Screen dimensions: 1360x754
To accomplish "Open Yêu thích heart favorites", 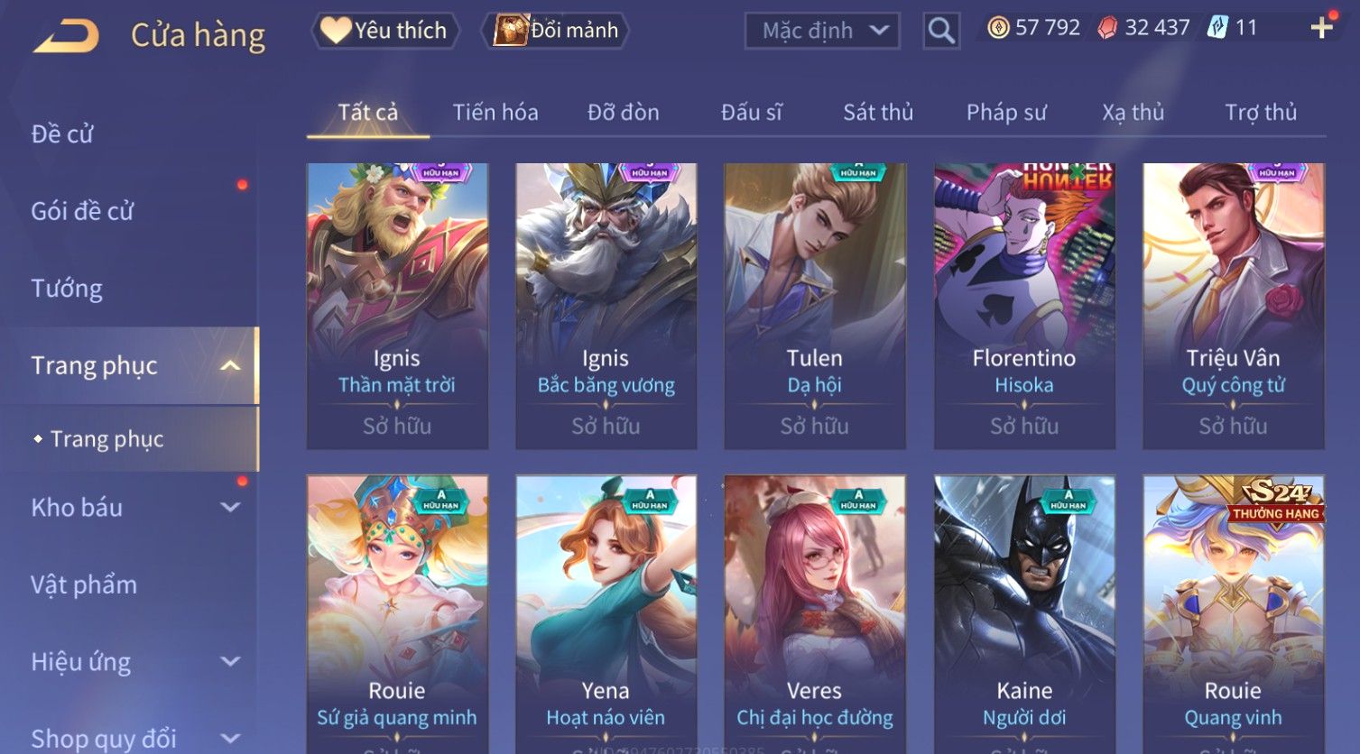I will [385, 31].
